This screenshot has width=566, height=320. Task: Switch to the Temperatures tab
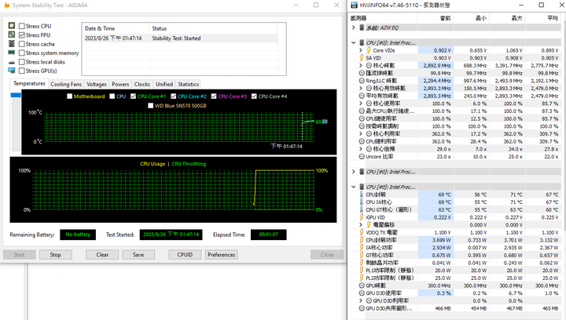point(29,83)
